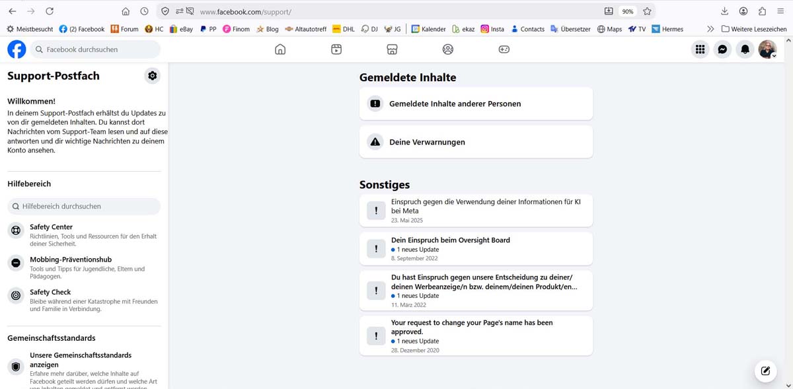The width and height of the screenshot is (793, 389).
Task: Open the Finom bookmark
Action: point(237,29)
